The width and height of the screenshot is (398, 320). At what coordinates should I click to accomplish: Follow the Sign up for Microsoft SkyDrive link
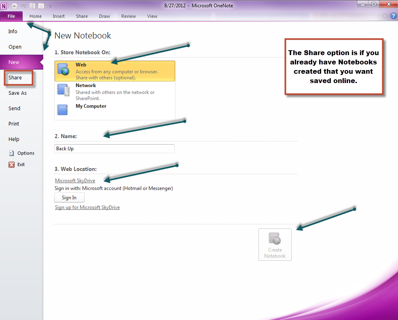click(x=87, y=207)
